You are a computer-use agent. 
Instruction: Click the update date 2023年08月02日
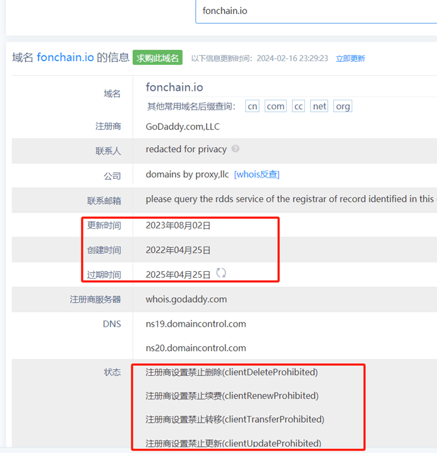(178, 225)
